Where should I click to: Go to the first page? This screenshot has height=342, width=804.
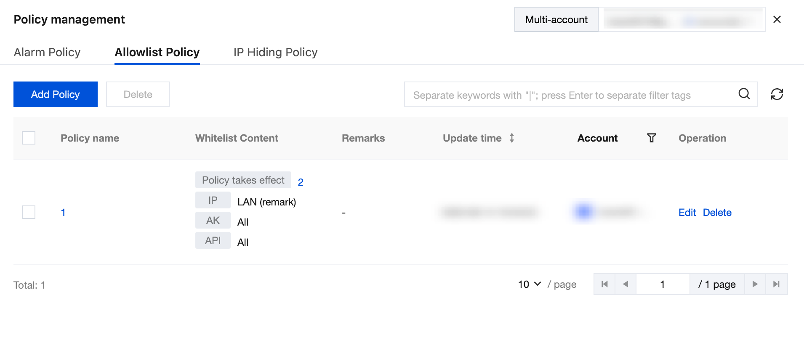click(604, 284)
